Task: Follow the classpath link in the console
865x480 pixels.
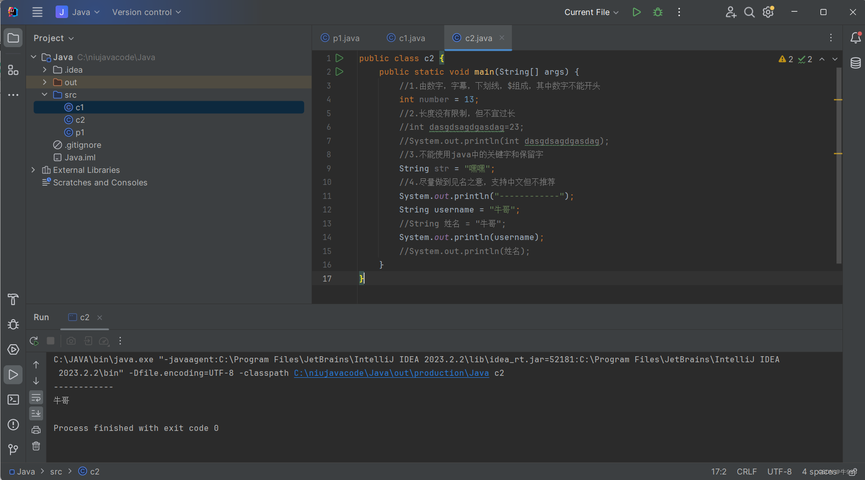Action: [391, 373]
